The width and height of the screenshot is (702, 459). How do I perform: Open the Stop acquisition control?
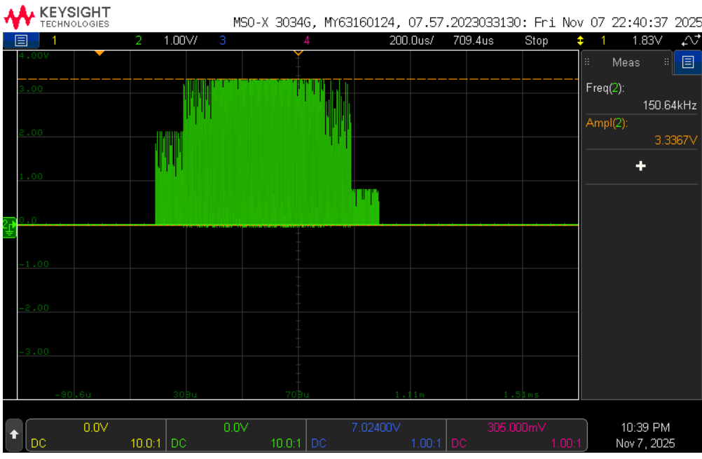pos(537,40)
